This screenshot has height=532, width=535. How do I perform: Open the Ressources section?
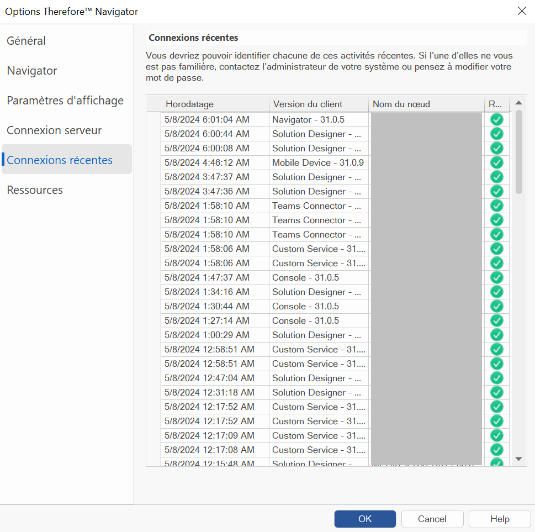34,189
